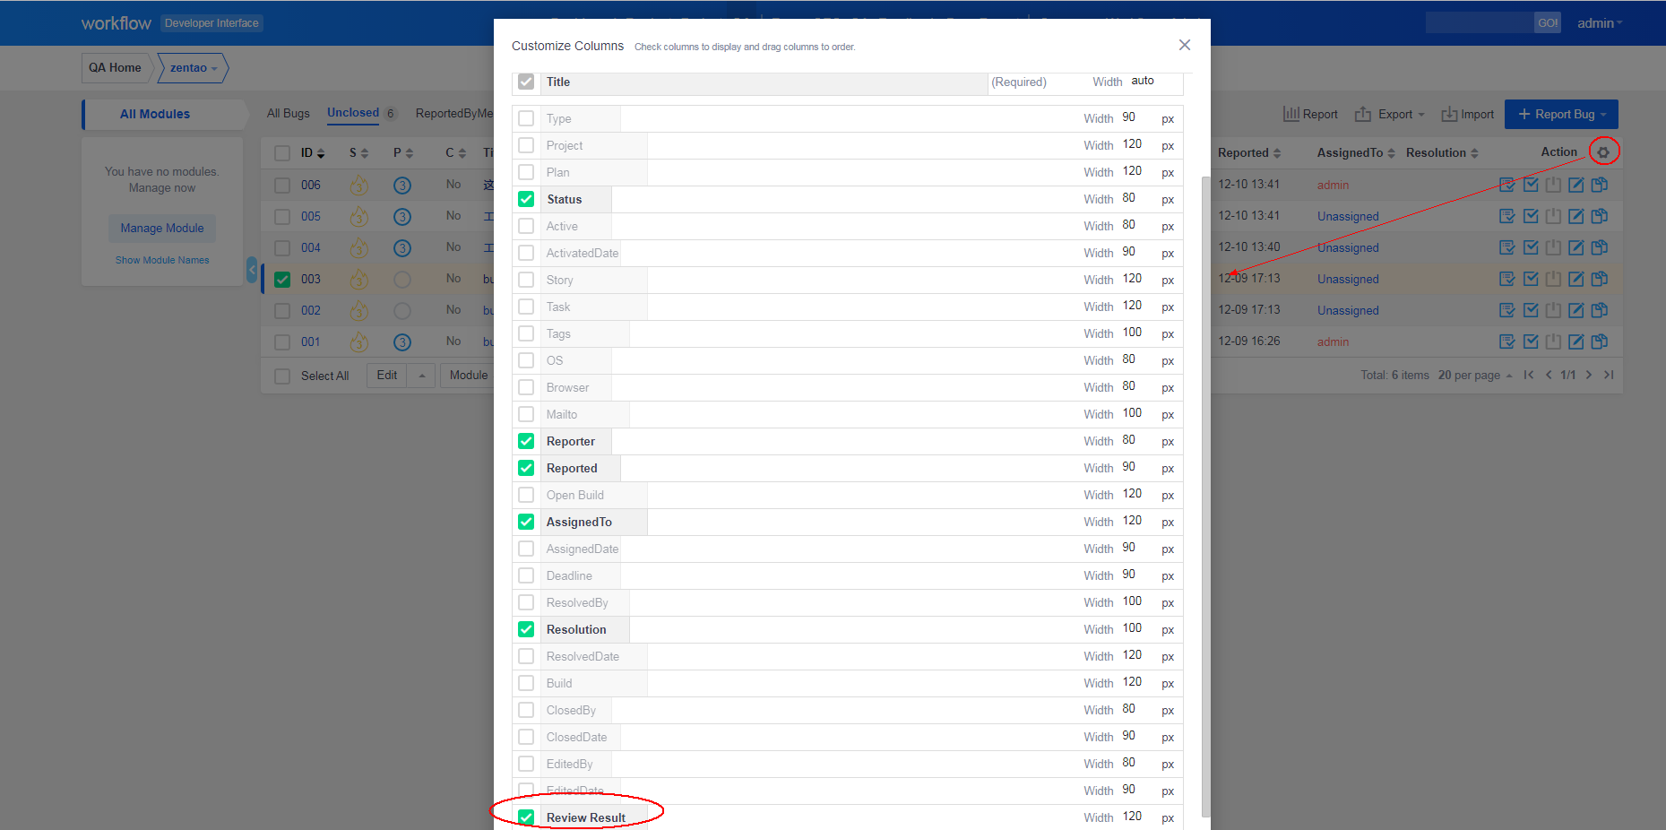
Task: Switch to the All Bugs tab
Action: pos(288,113)
